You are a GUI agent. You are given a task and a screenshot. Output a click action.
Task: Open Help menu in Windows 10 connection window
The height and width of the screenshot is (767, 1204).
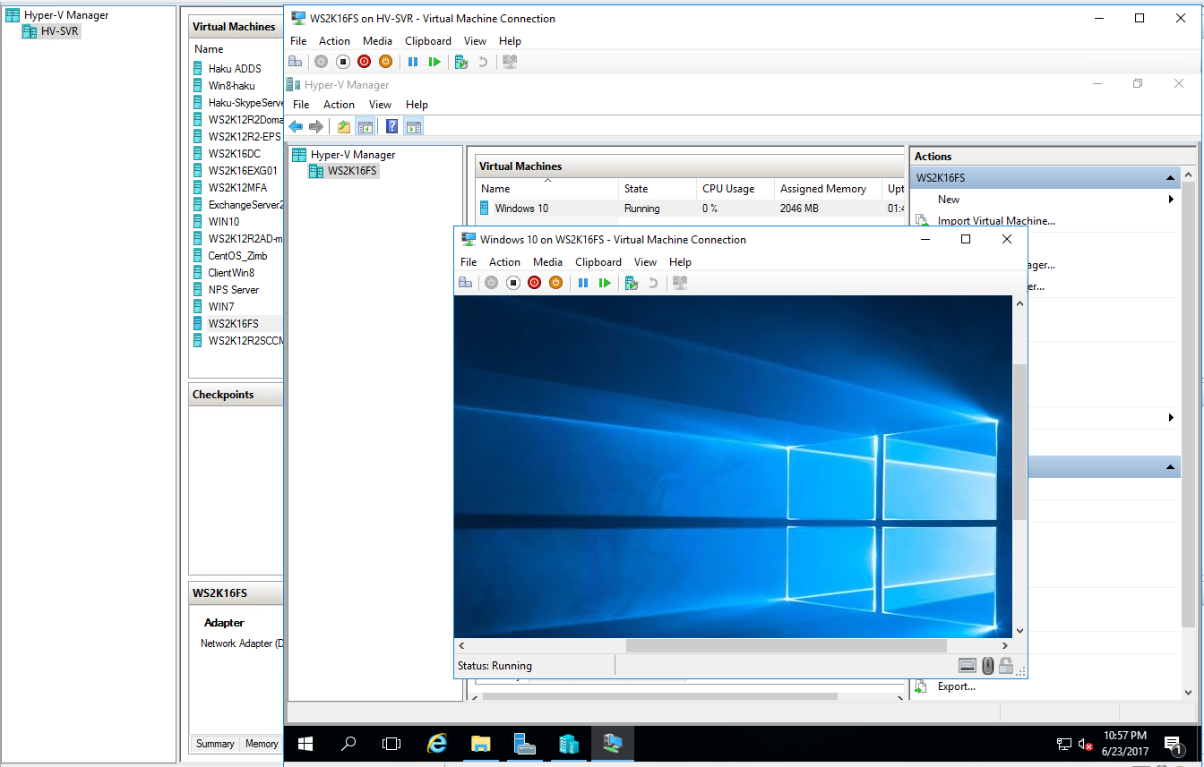click(680, 262)
